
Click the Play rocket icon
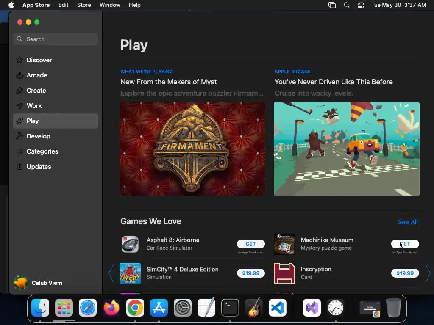tap(19, 121)
